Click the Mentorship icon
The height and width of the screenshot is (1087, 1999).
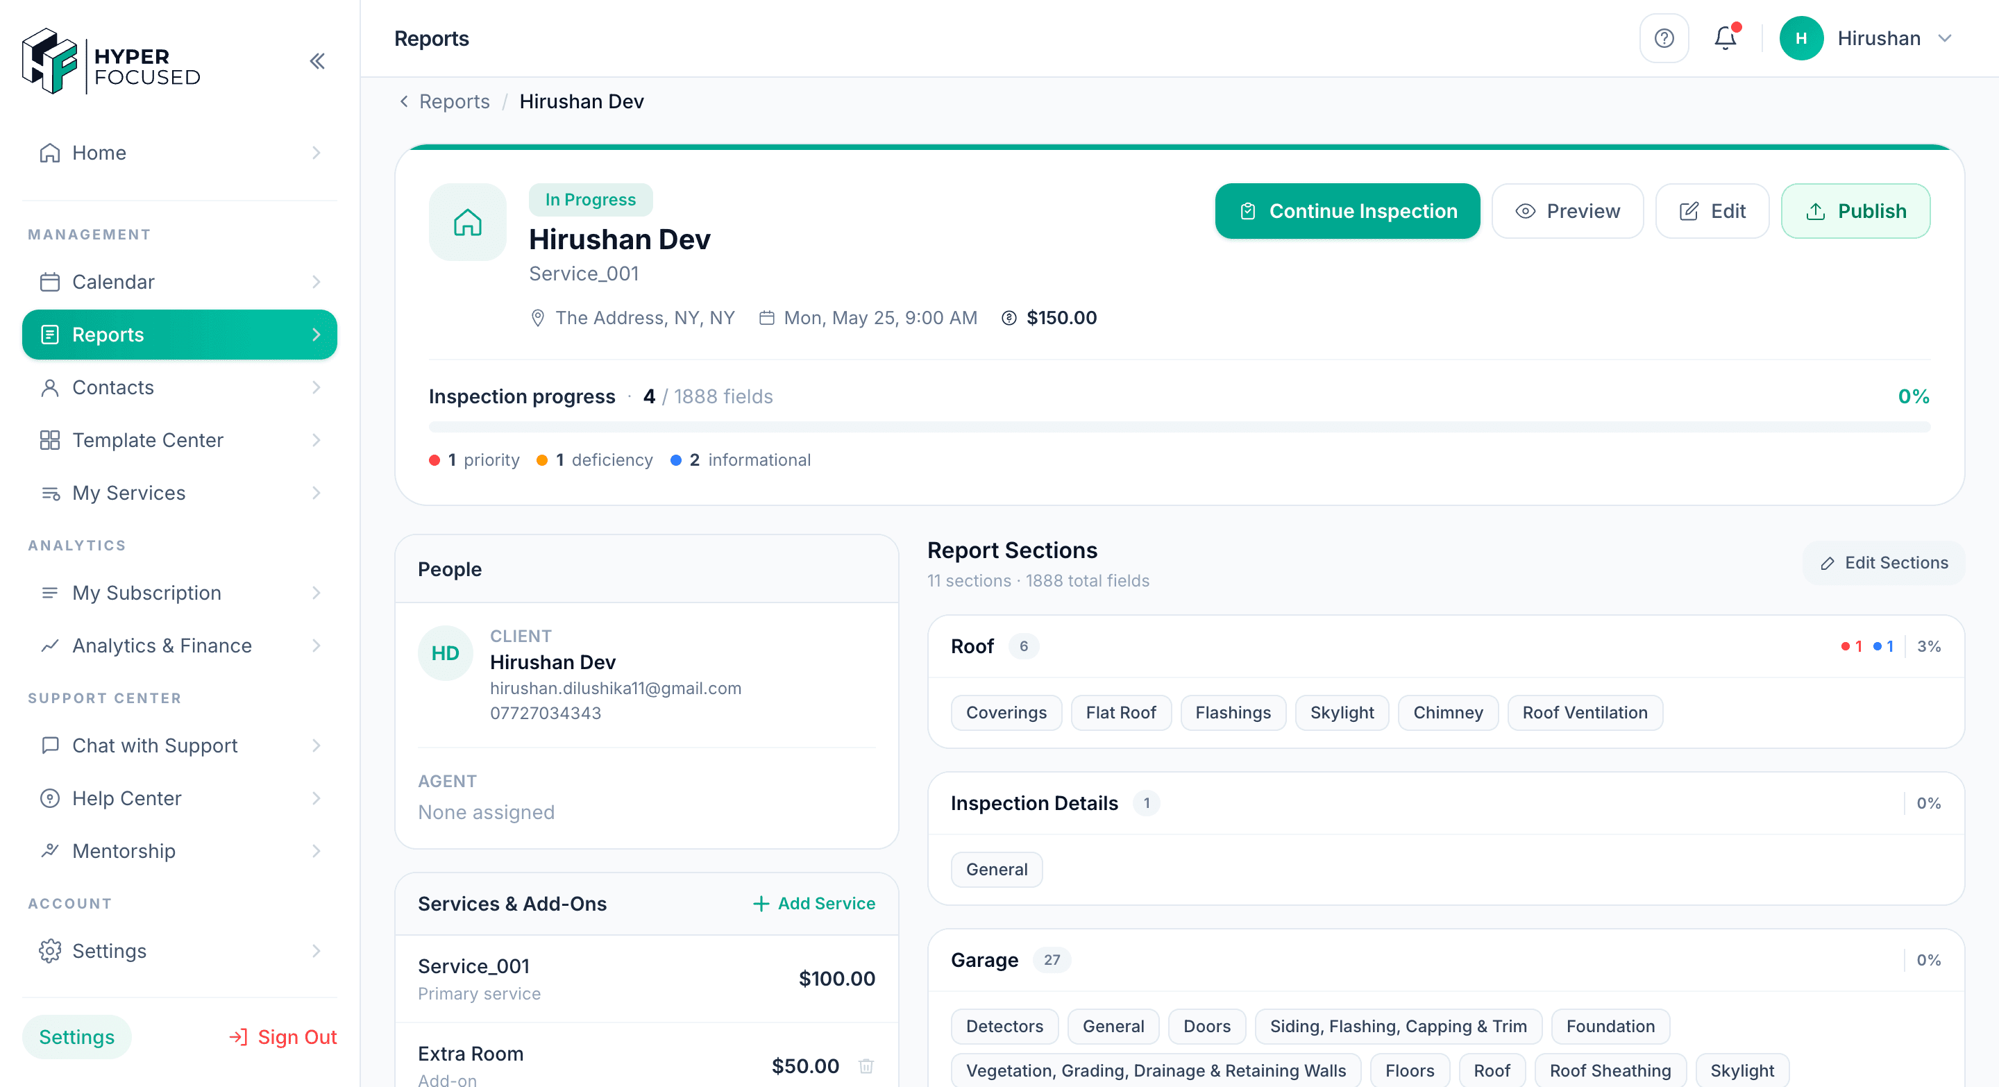[50, 851]
